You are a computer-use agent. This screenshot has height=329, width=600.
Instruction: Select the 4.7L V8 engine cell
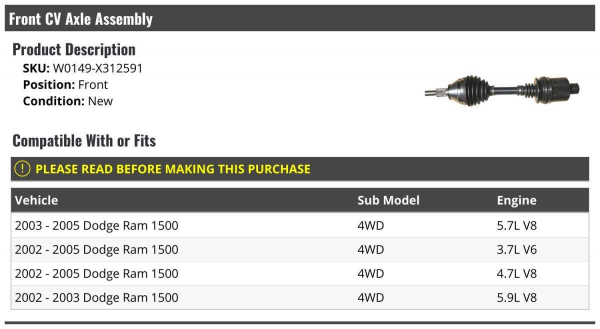[516, 273]
